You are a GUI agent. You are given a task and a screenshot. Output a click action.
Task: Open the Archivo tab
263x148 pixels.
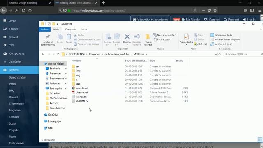pos(45,29)
